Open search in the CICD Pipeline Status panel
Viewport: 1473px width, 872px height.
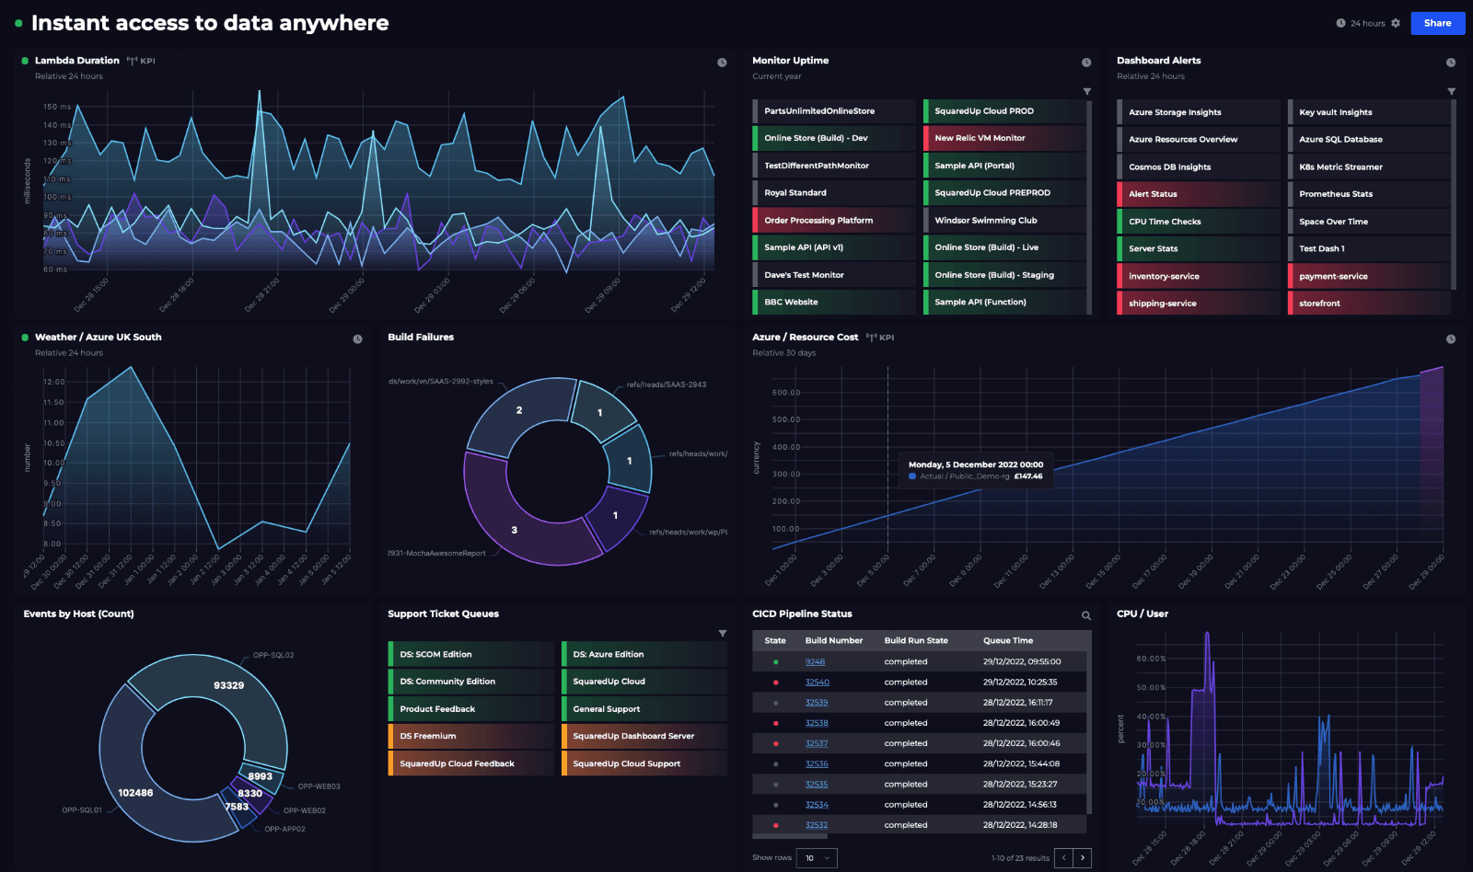[1086, 614]
